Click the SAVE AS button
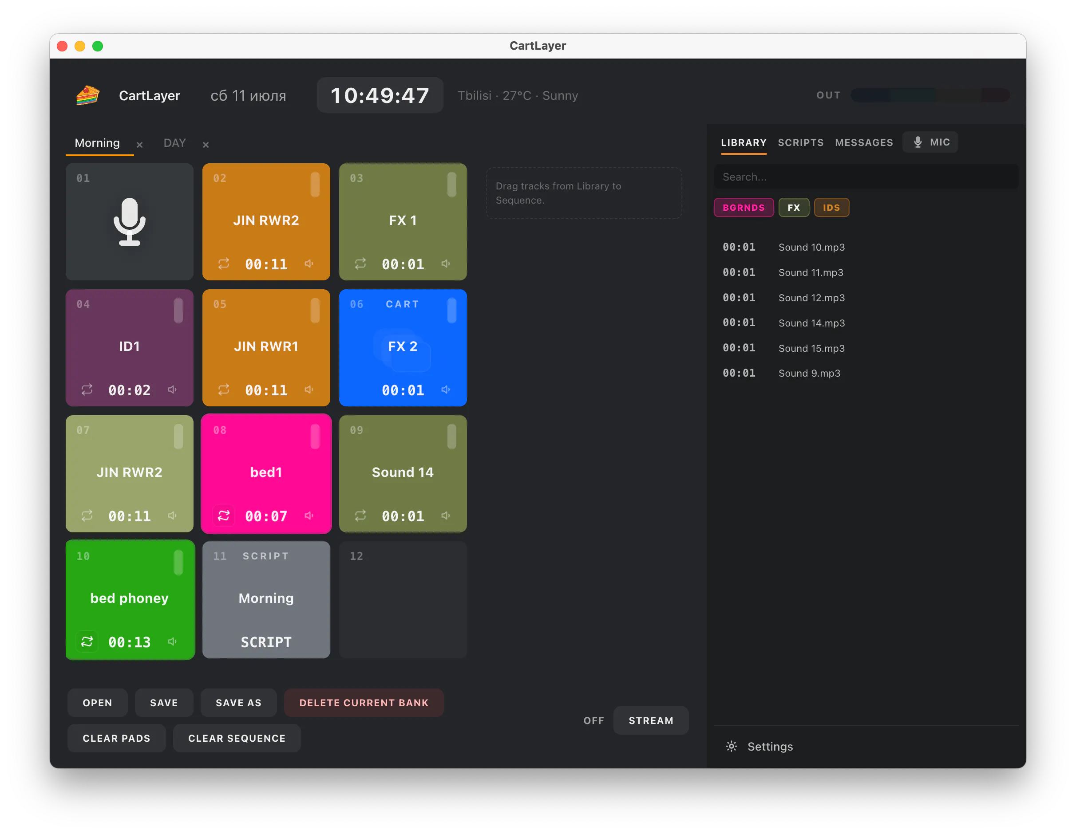This screenshot has height=834, width=1076. [x=238, y=703]
